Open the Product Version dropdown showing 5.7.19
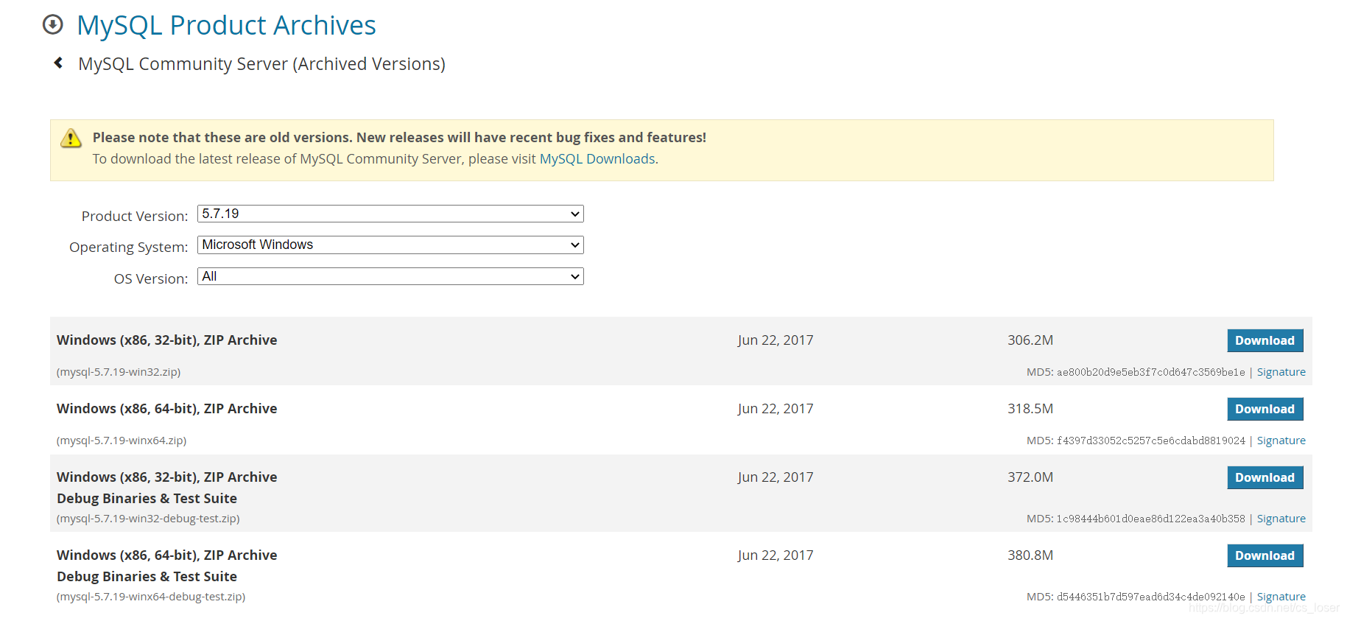This screenshot has height=621, width=1347. coord(390,214)
